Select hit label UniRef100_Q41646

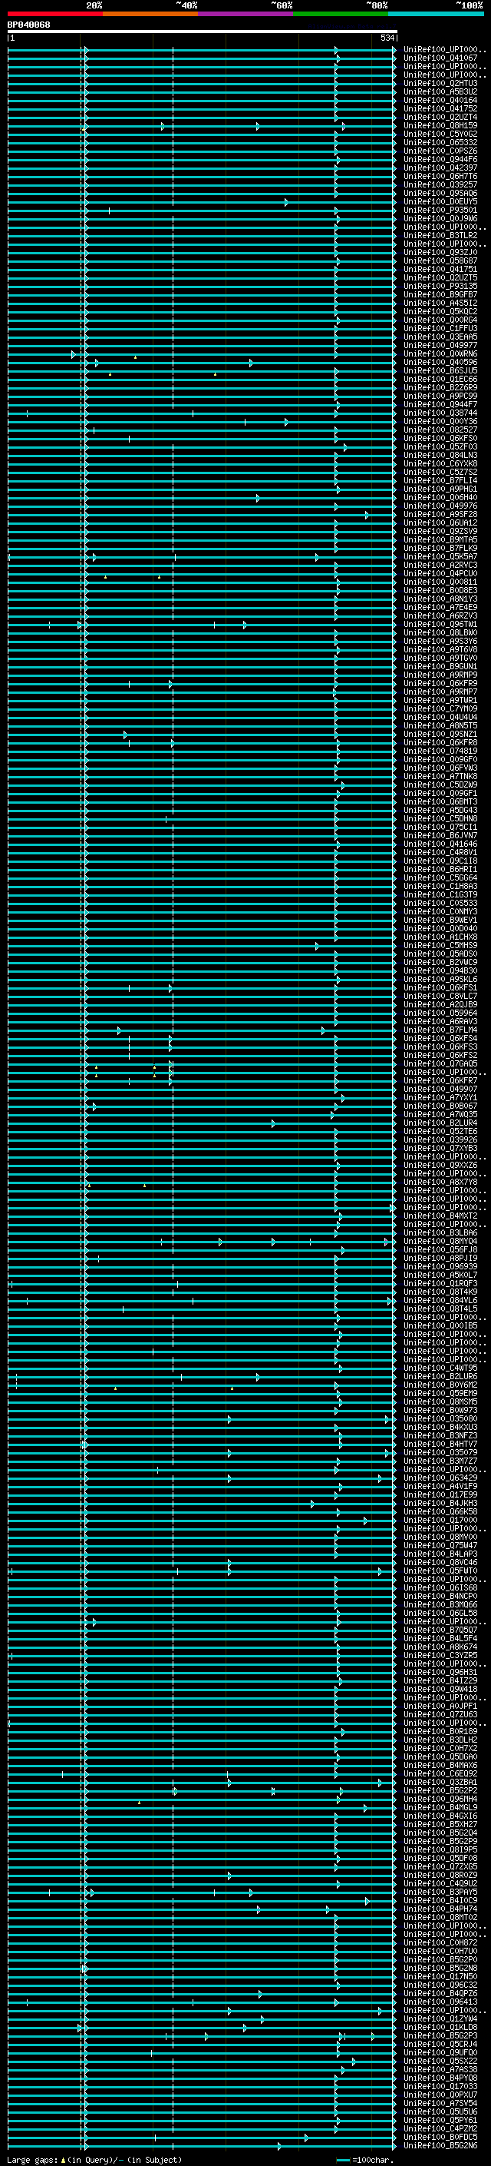pos(440,844)
